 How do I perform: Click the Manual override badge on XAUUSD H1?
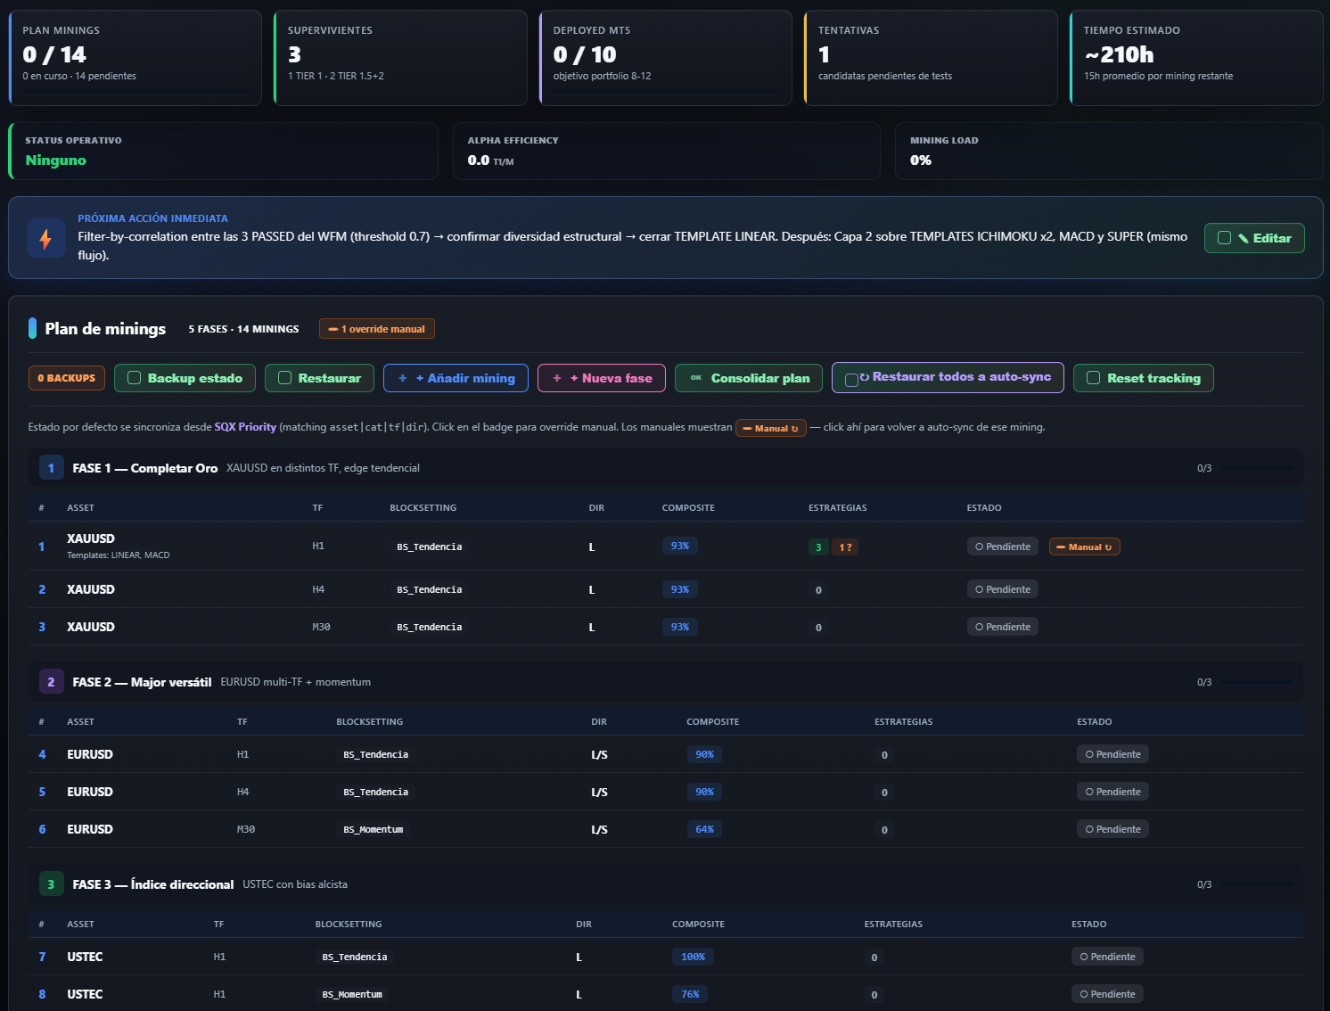1084,547
